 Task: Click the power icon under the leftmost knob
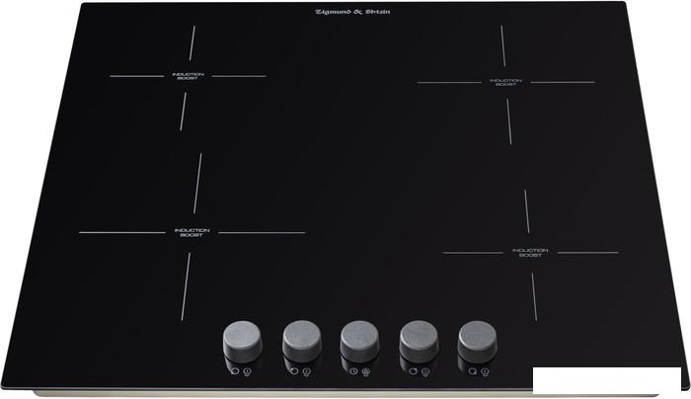pyautogui.click(x=247, y=373)
